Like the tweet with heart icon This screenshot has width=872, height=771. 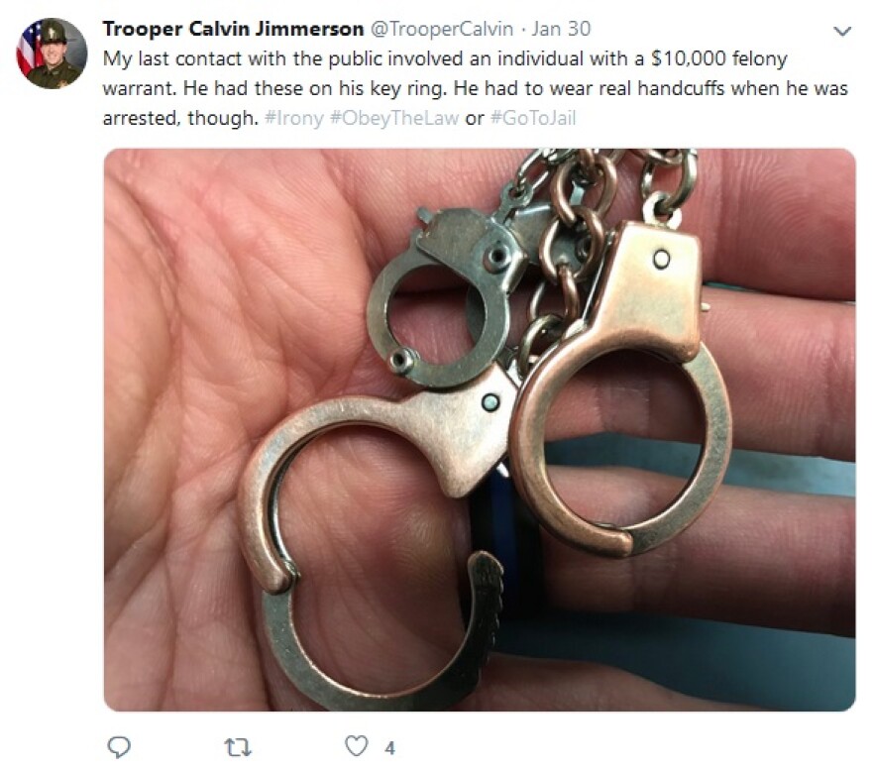pyautogui.click(x=357, y=746)
